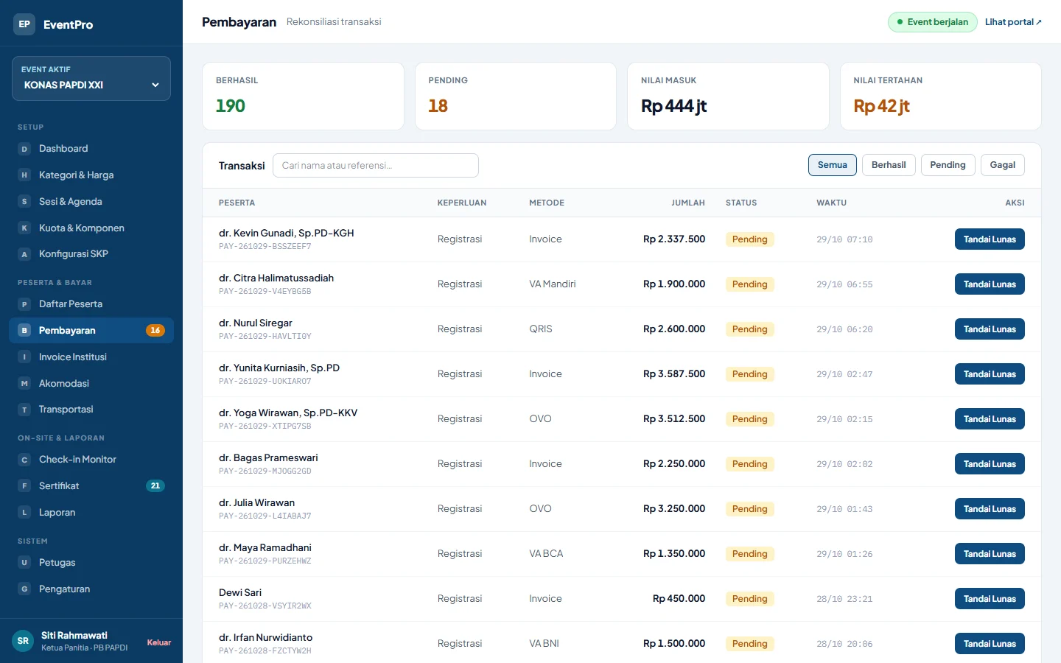1061x663 pixels.
Task: Mark dr. Kevin Gunadi payment as Lunas
Action: (x=990, y=239)
